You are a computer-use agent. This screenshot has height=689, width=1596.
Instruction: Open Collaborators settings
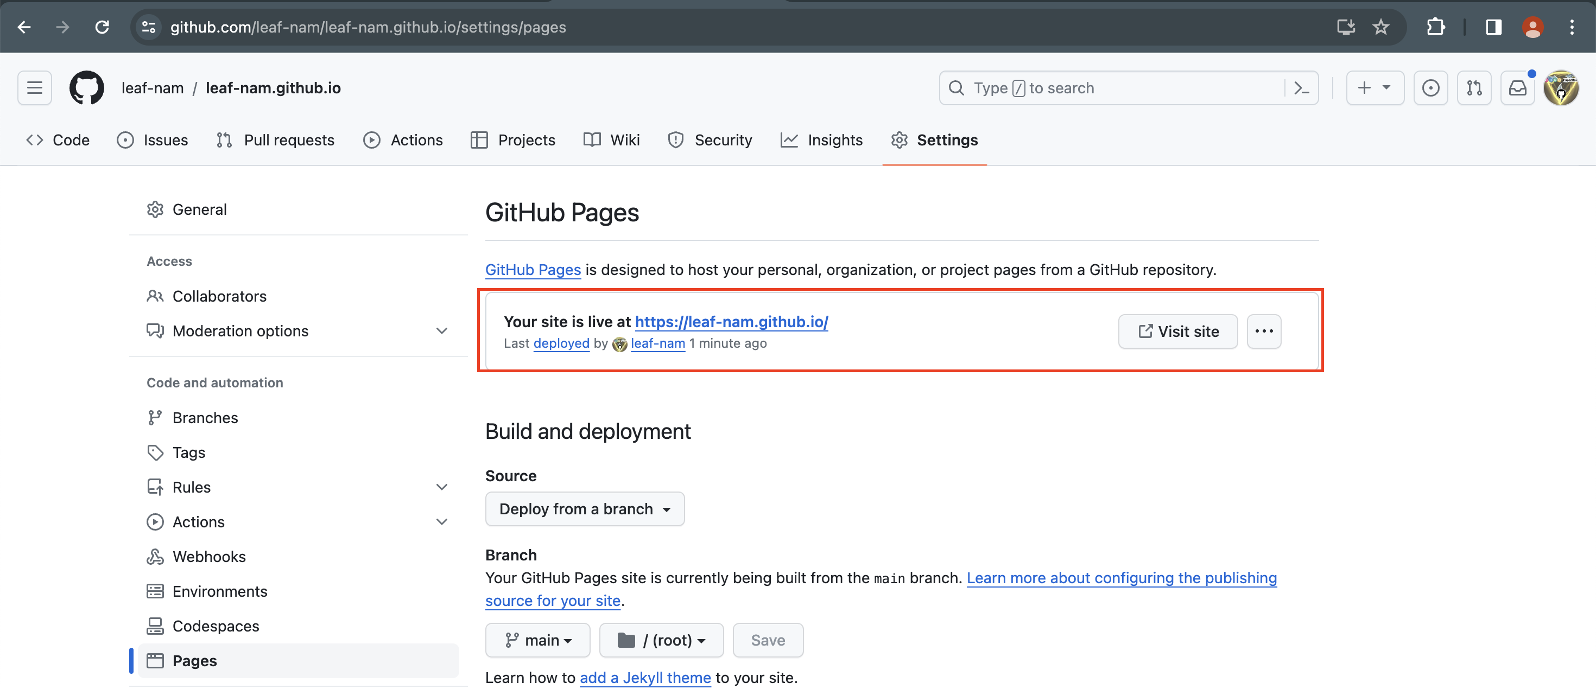coord(297,297)
